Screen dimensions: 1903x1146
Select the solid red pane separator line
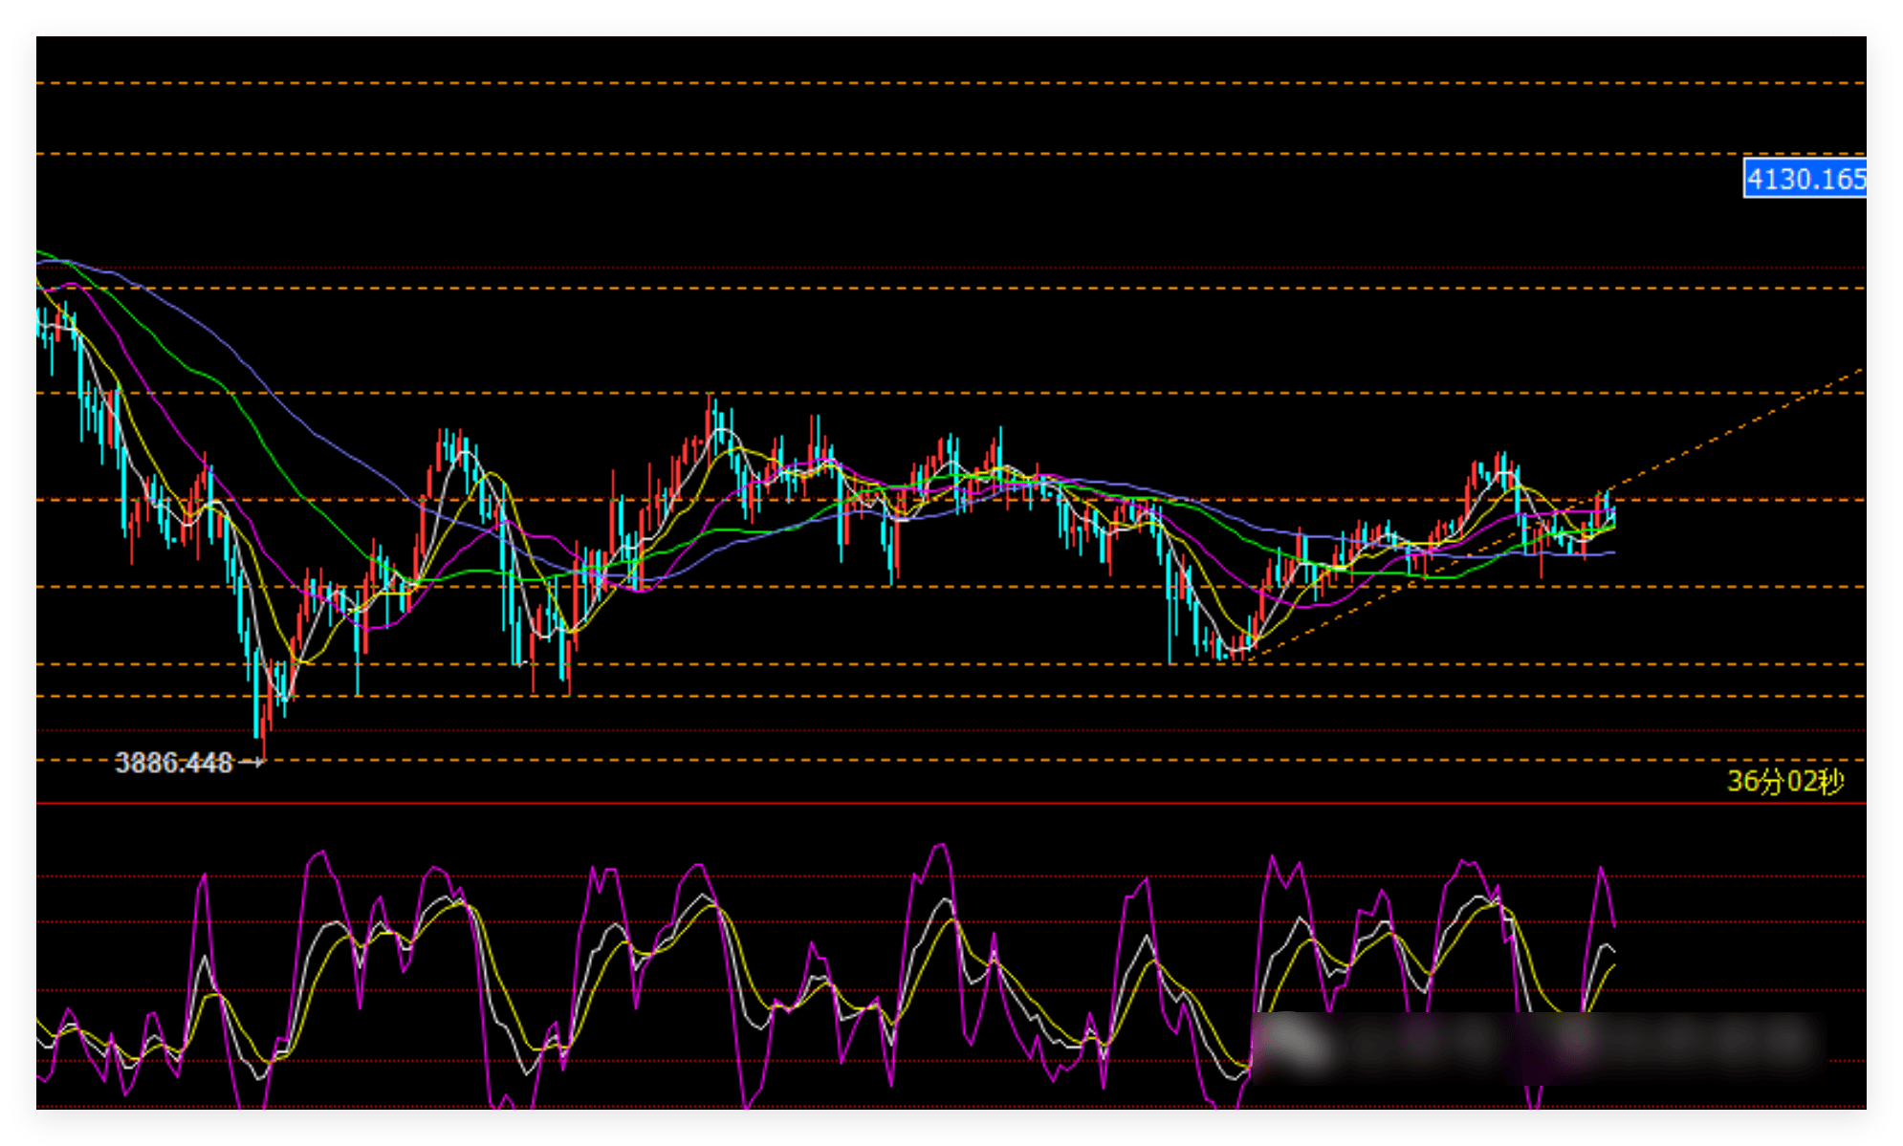pos(951,804)
